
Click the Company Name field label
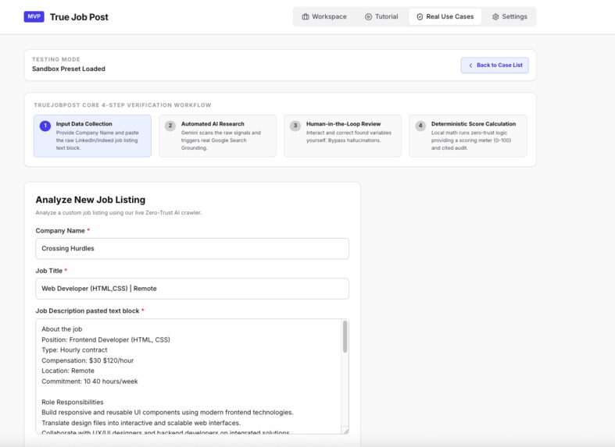60,231
